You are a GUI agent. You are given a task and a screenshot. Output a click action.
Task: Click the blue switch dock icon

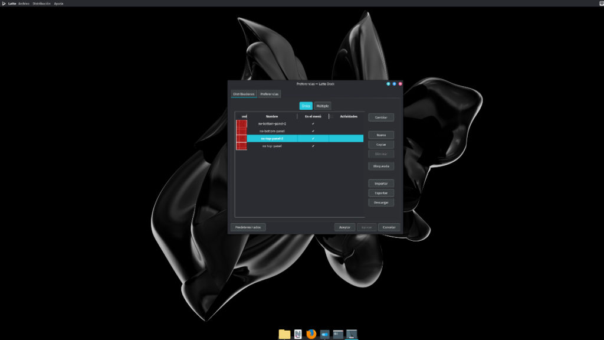click(x=324, y=334)
